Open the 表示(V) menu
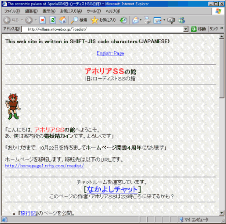 click(x=49, y=11)
